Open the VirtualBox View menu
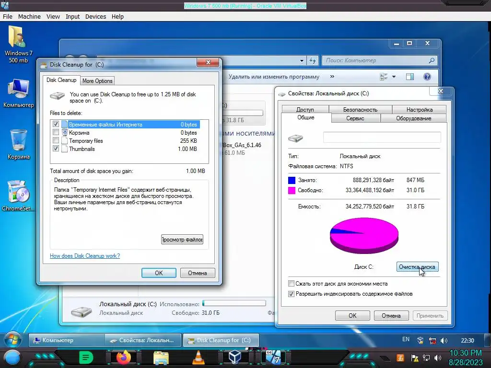 [53, 17]
